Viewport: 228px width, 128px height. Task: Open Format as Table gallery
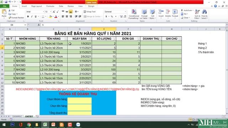click(x=144, y=14)
